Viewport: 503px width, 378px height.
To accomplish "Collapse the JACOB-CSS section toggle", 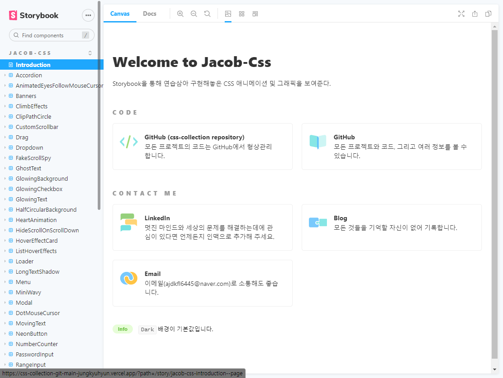I will click(x=90, y=53).
